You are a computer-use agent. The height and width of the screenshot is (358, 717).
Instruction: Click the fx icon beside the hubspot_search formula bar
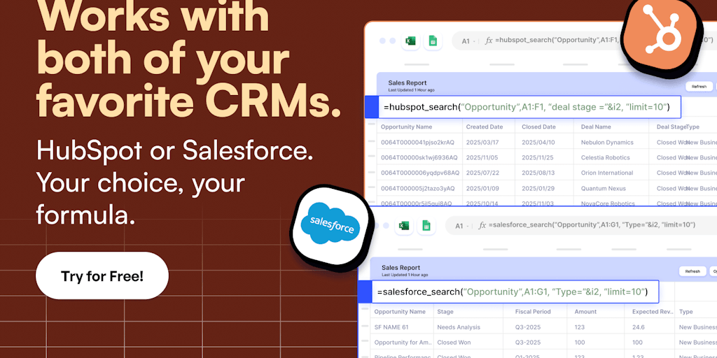[x=489, y=41]
